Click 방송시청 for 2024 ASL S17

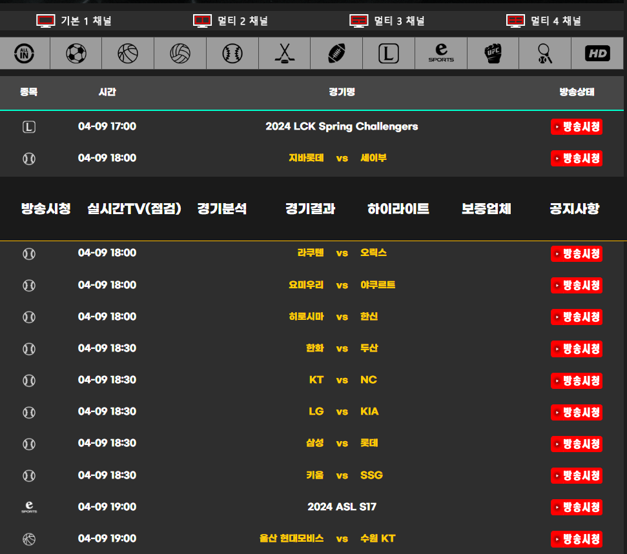pyautogui.click(x=577, y=508)
